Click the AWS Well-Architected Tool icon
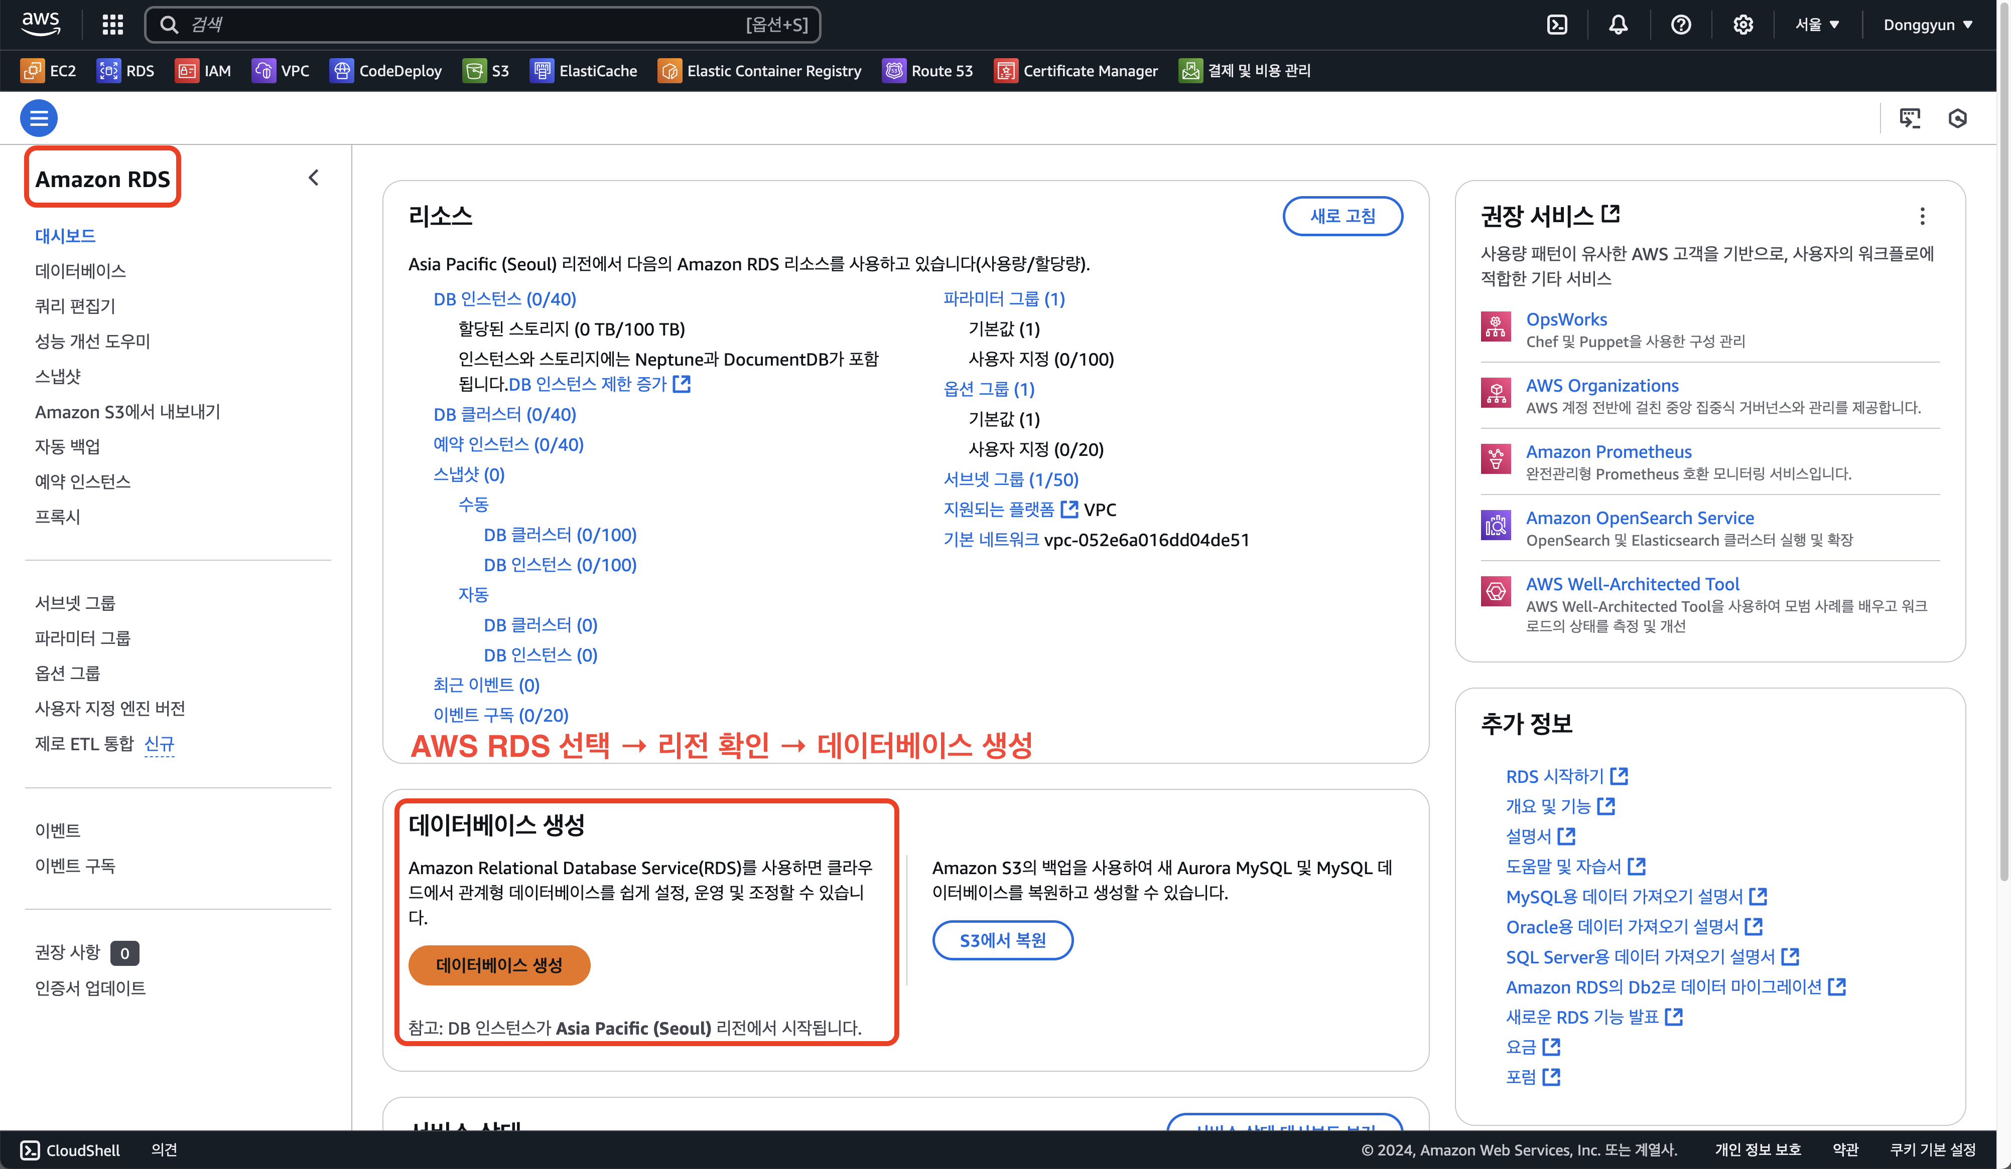This screenshot has width=2011, height=1169. click(1496, 591)
